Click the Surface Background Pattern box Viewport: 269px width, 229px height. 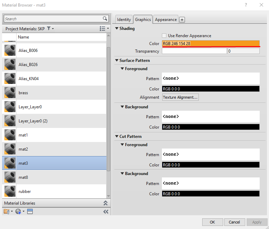click(211, 117)
